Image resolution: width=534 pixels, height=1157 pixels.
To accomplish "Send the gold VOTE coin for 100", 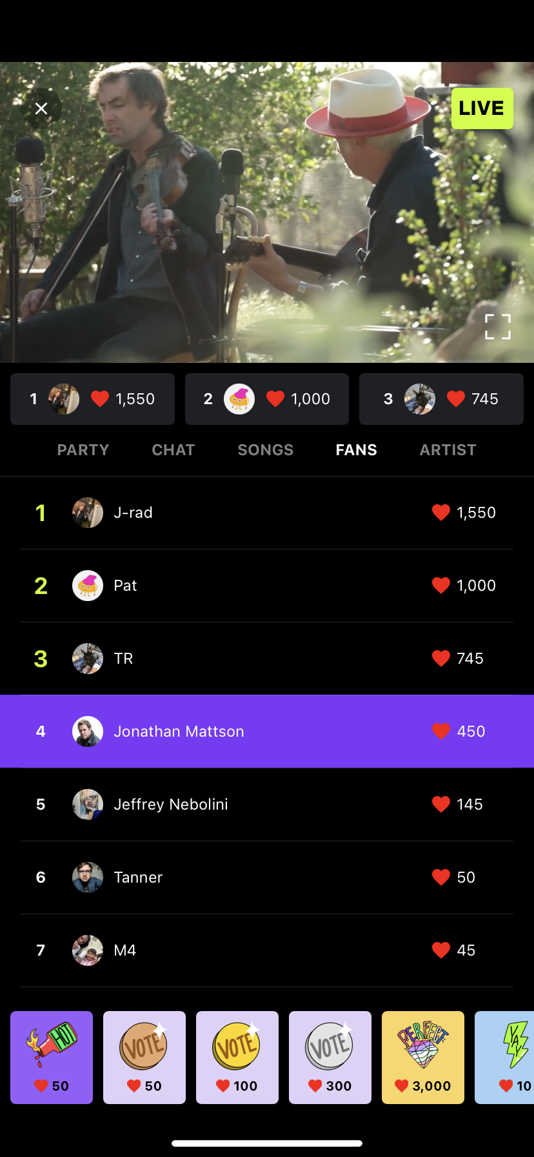I will [x=237, y=1058].
